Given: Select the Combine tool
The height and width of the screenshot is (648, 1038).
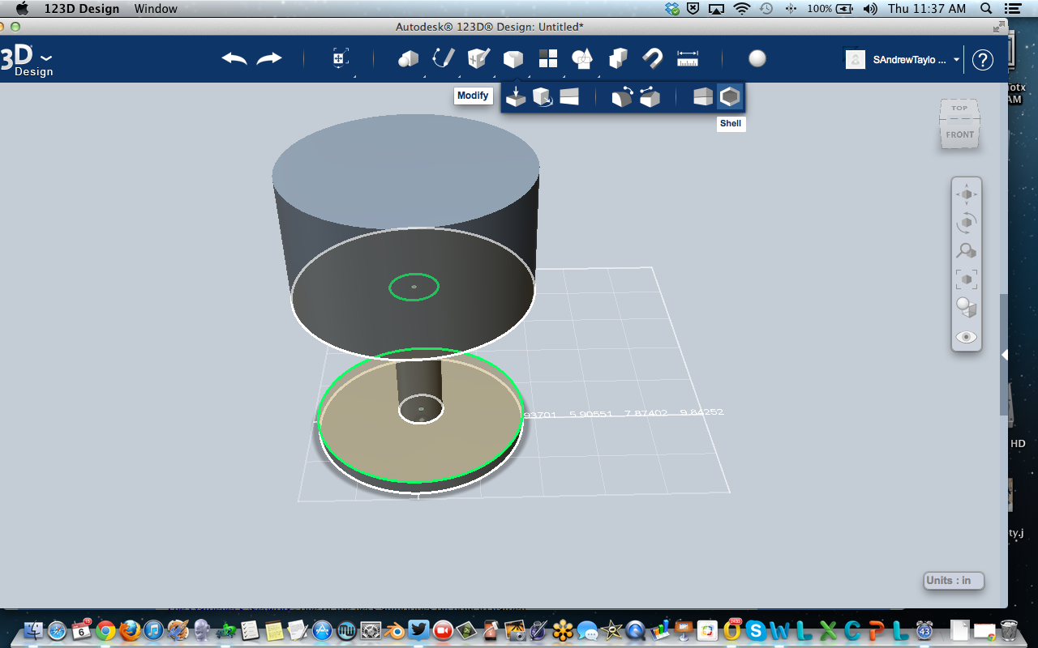Looking at the screenshot, I should (x=619, y=58).
